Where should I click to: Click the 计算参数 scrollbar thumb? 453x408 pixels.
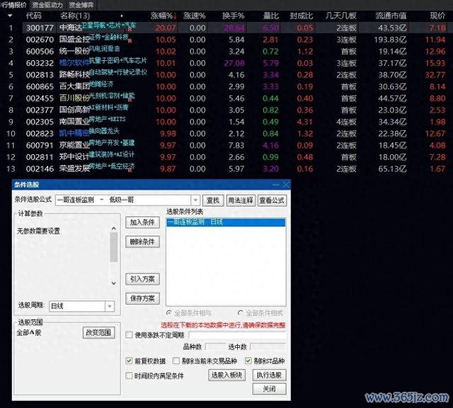click(x=114, y=247)
